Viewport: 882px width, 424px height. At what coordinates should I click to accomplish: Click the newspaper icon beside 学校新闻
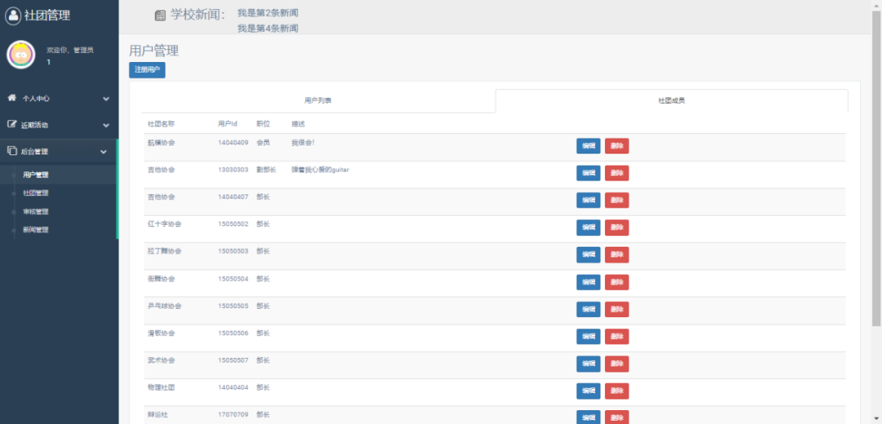(160, 16)
